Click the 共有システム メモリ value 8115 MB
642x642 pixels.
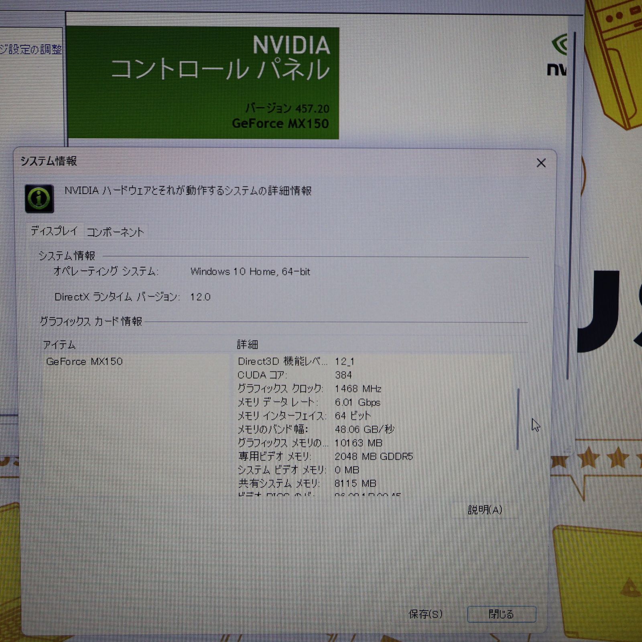tap(356, 483)
